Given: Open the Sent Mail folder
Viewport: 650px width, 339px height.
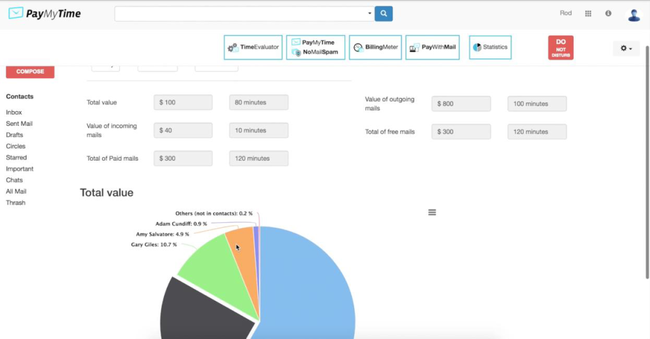Looking at the screenshot, I should pos(19,124).
